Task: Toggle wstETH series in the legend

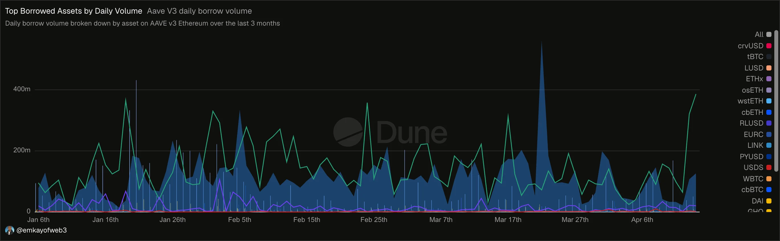Action: tap(754, 101)
